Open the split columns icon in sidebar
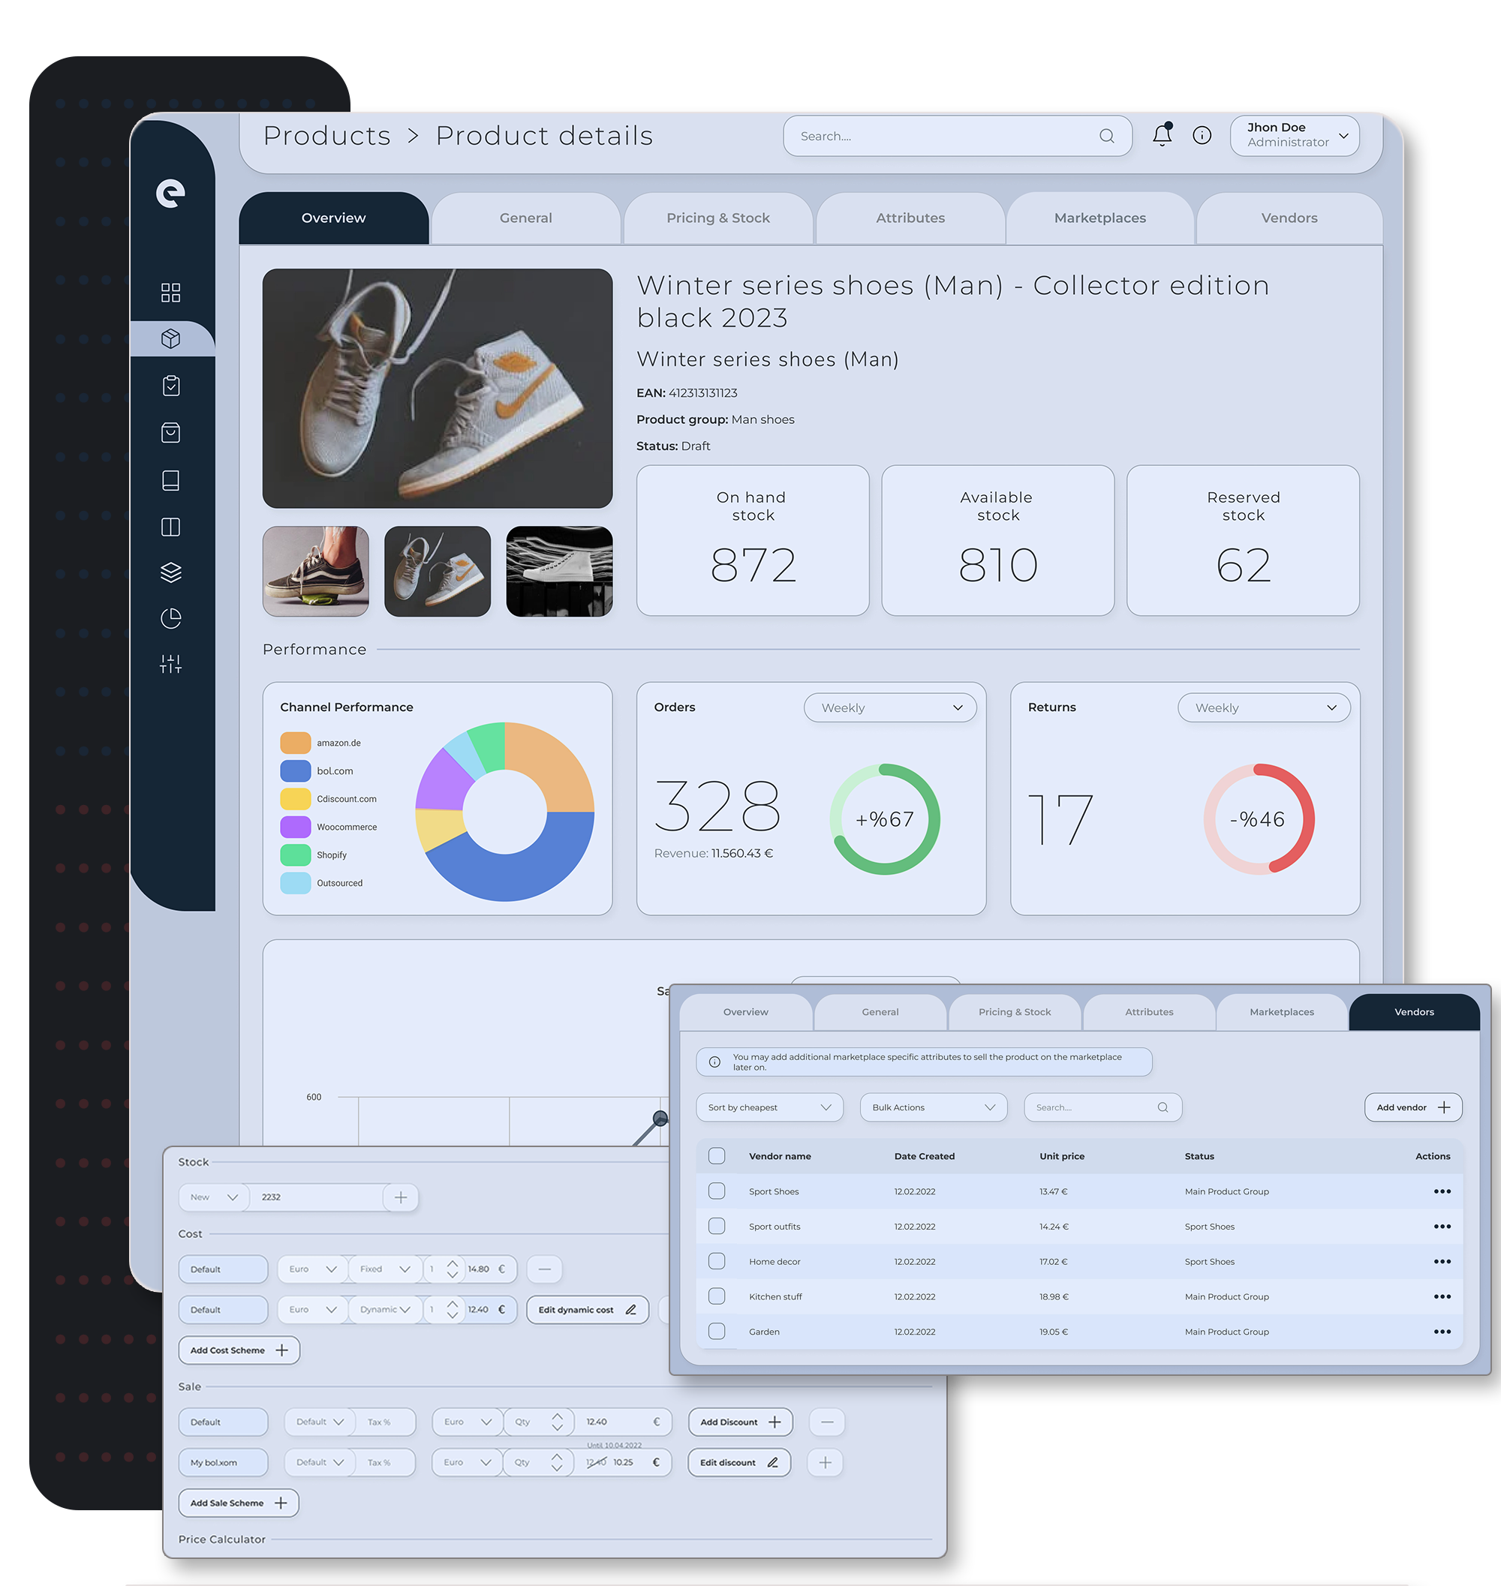This screenshot has width=1501, height=1586. tap(170, 526)
